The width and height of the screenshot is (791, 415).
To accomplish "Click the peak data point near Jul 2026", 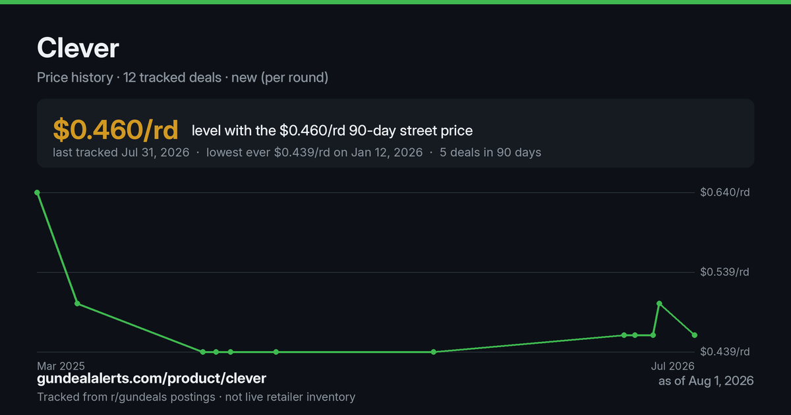I will coord(660,303).
